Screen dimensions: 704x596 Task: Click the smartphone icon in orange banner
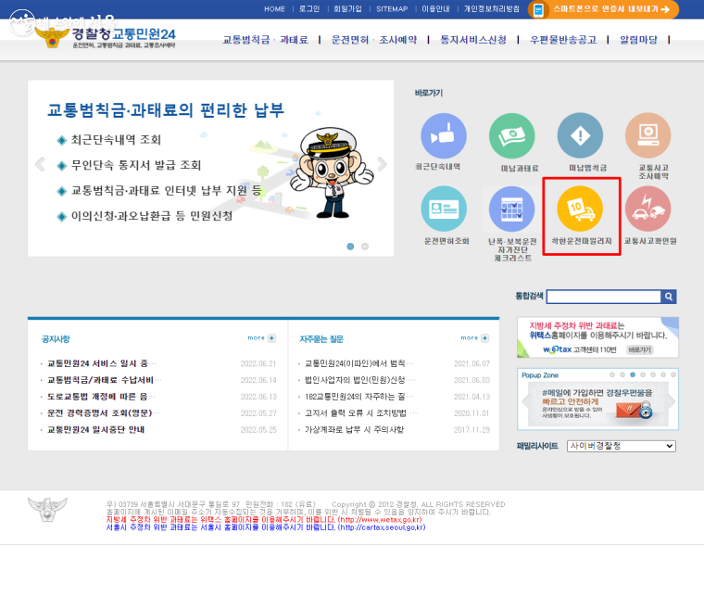pyautogui.click(x=538, y=10)
